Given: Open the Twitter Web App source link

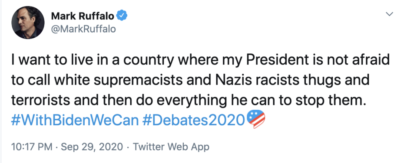Looking at the screenshot, I should coord(171,147).
